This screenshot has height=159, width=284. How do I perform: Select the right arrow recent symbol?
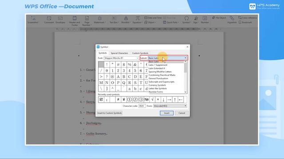[169, 99]
